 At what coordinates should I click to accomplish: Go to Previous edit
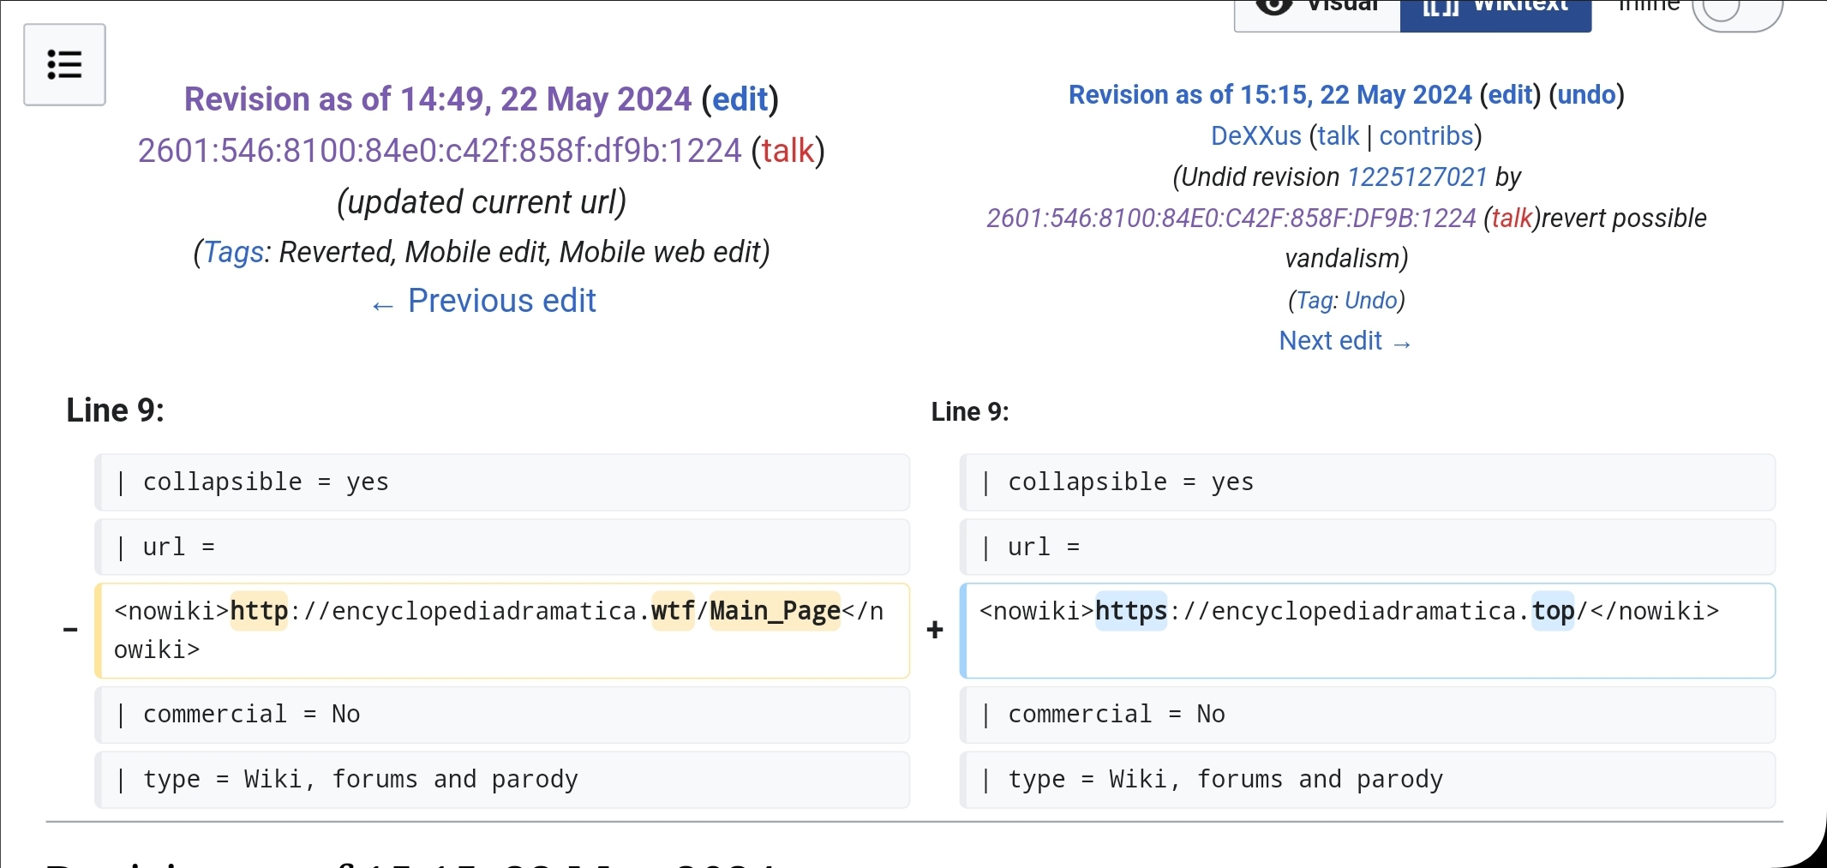[483, 301]
